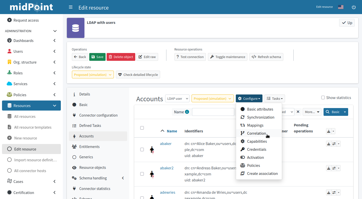This screenshot has height=199, width=362.
Task: Open the Entitlements section icon
Action: pyautogui.click(x=74, y=146)
